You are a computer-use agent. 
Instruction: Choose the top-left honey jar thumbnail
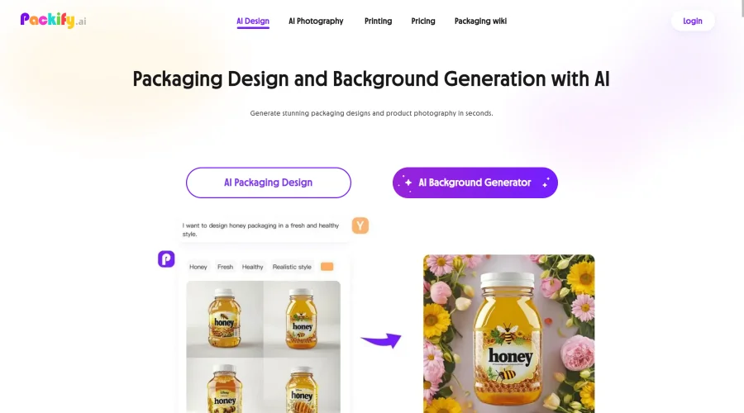pos(225,319)
